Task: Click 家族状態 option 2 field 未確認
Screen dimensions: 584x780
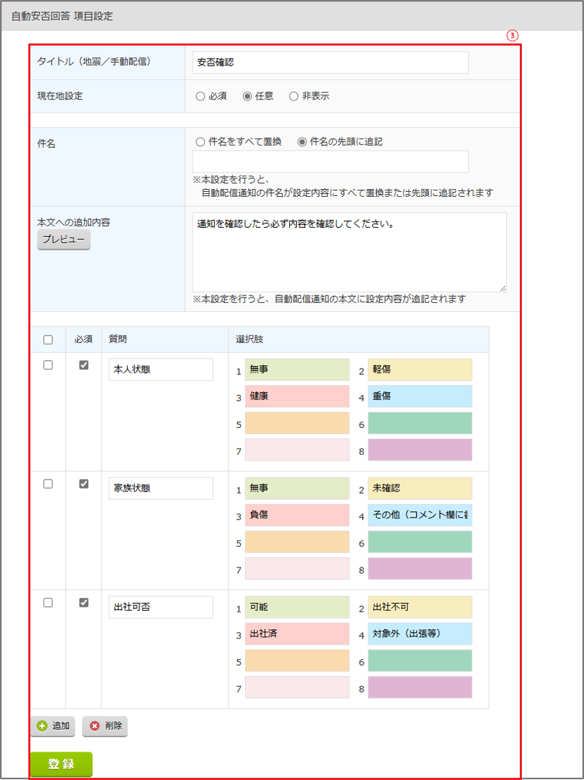Action: pos(420,489)
